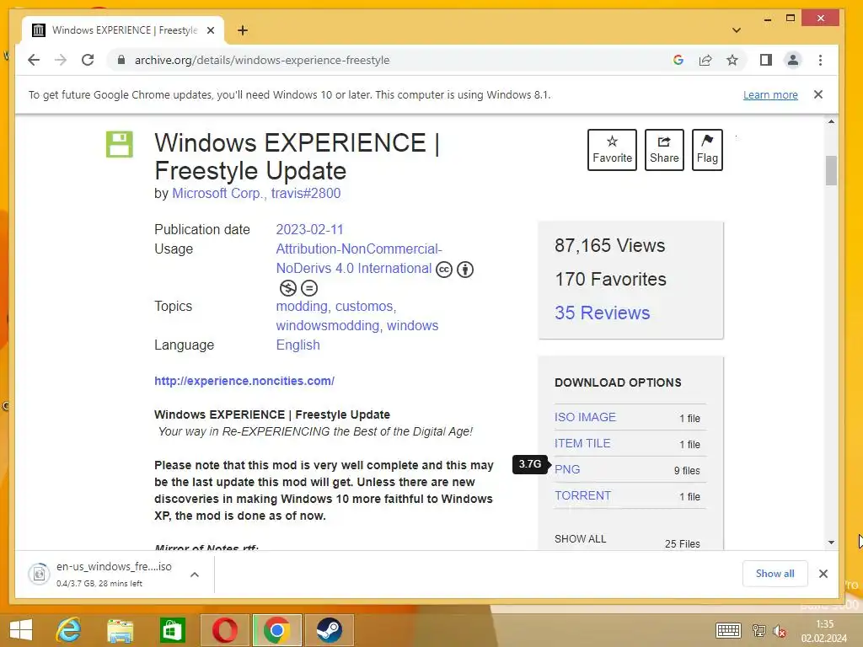
Task: Click the scrollbar down arrow
Action: point(831,543)
